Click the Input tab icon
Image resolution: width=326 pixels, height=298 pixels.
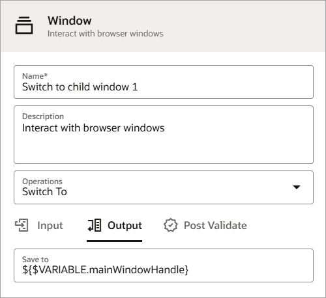22,225
